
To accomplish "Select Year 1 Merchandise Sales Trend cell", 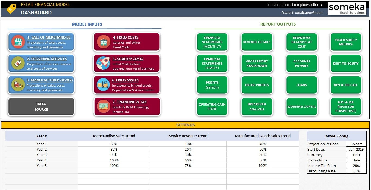I will (114, 144).
